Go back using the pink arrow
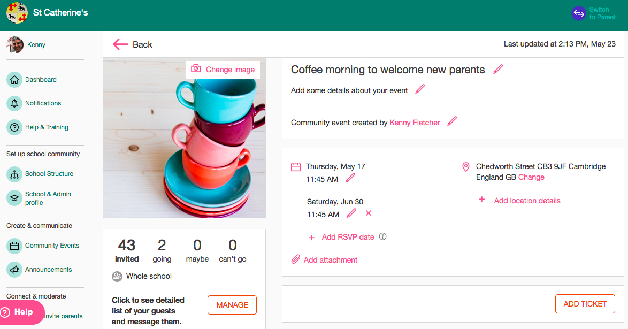628x329 pixels. 120,44
